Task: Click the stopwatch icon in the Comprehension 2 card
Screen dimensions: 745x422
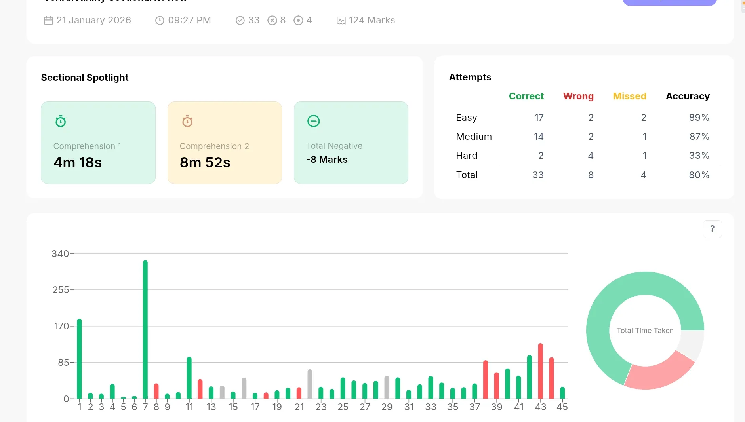Action: pos(187,121)
